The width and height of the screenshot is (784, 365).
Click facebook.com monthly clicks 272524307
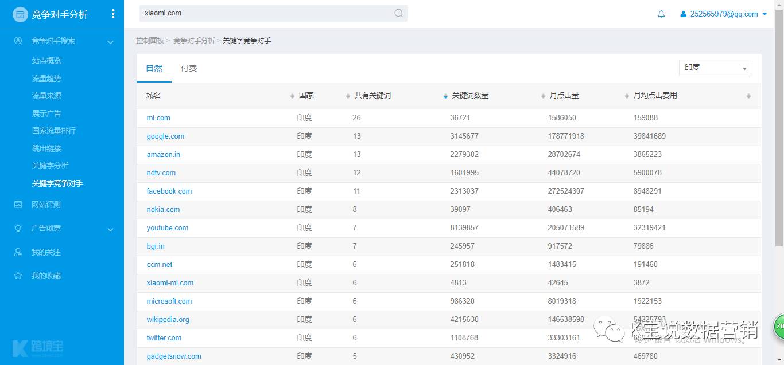(x=566, y=191)
